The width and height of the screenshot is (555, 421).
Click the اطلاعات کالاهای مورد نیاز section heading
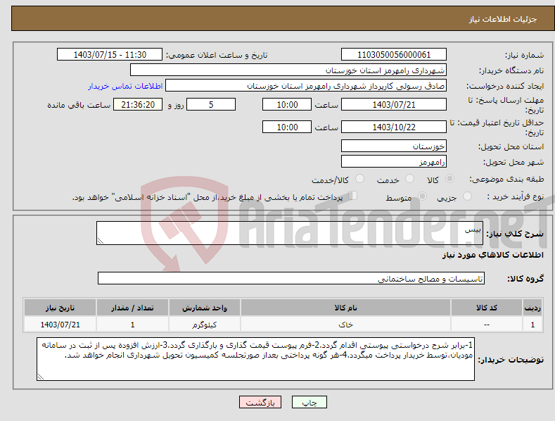click(x=492, y=255)
